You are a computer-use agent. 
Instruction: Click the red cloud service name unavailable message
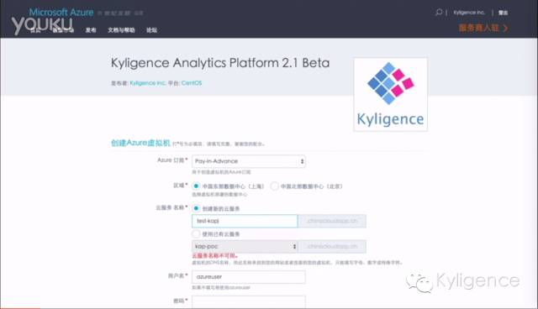[x=215, y=255]
